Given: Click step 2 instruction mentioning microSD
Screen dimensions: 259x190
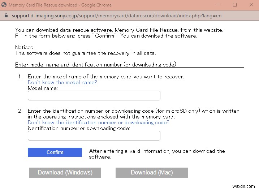Looking at the screenshot, I should [133, 111].
